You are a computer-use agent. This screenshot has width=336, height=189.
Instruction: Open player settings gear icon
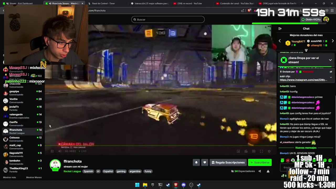click(x=269, y=151)
